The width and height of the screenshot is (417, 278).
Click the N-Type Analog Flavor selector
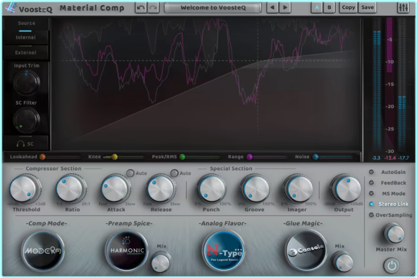tap(223, 251)
